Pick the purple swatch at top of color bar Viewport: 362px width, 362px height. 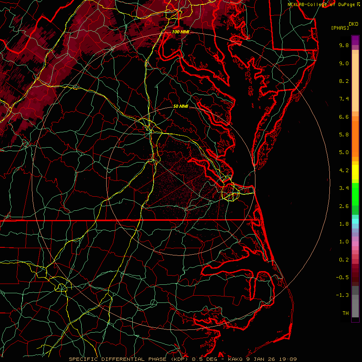[355, 40]
